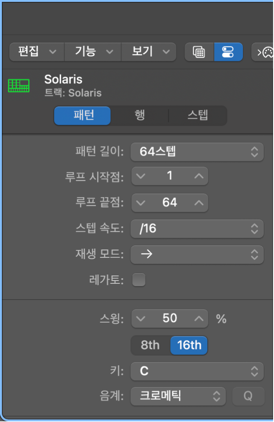Open the 재생 모드 dropdown
The height and width of the screenshot is (422, 274).
(197, 255)
